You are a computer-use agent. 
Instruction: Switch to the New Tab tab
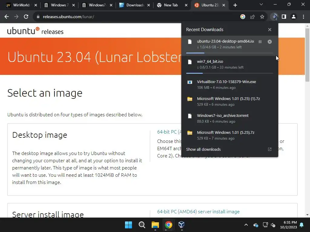tap(171, 5)
